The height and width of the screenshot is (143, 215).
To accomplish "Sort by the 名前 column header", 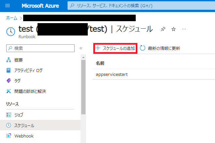I will pos(100,63).
